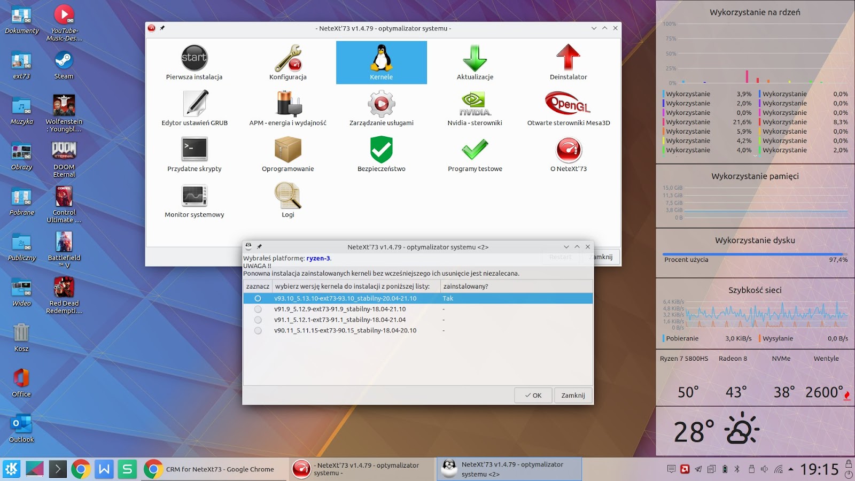The height and width of the screenshot is (481, 855).
Task: Open Telegram tray icon
Action: click(698, 469)
